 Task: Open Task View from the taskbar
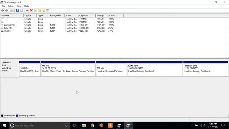point(74,125)
